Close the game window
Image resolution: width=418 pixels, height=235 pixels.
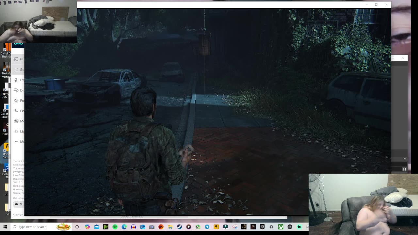click(386, 5)
